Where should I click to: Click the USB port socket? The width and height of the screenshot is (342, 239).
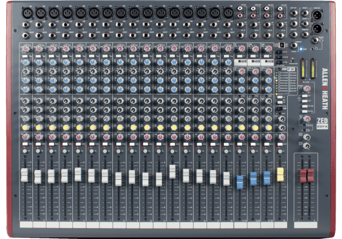(x=282, y=45)
